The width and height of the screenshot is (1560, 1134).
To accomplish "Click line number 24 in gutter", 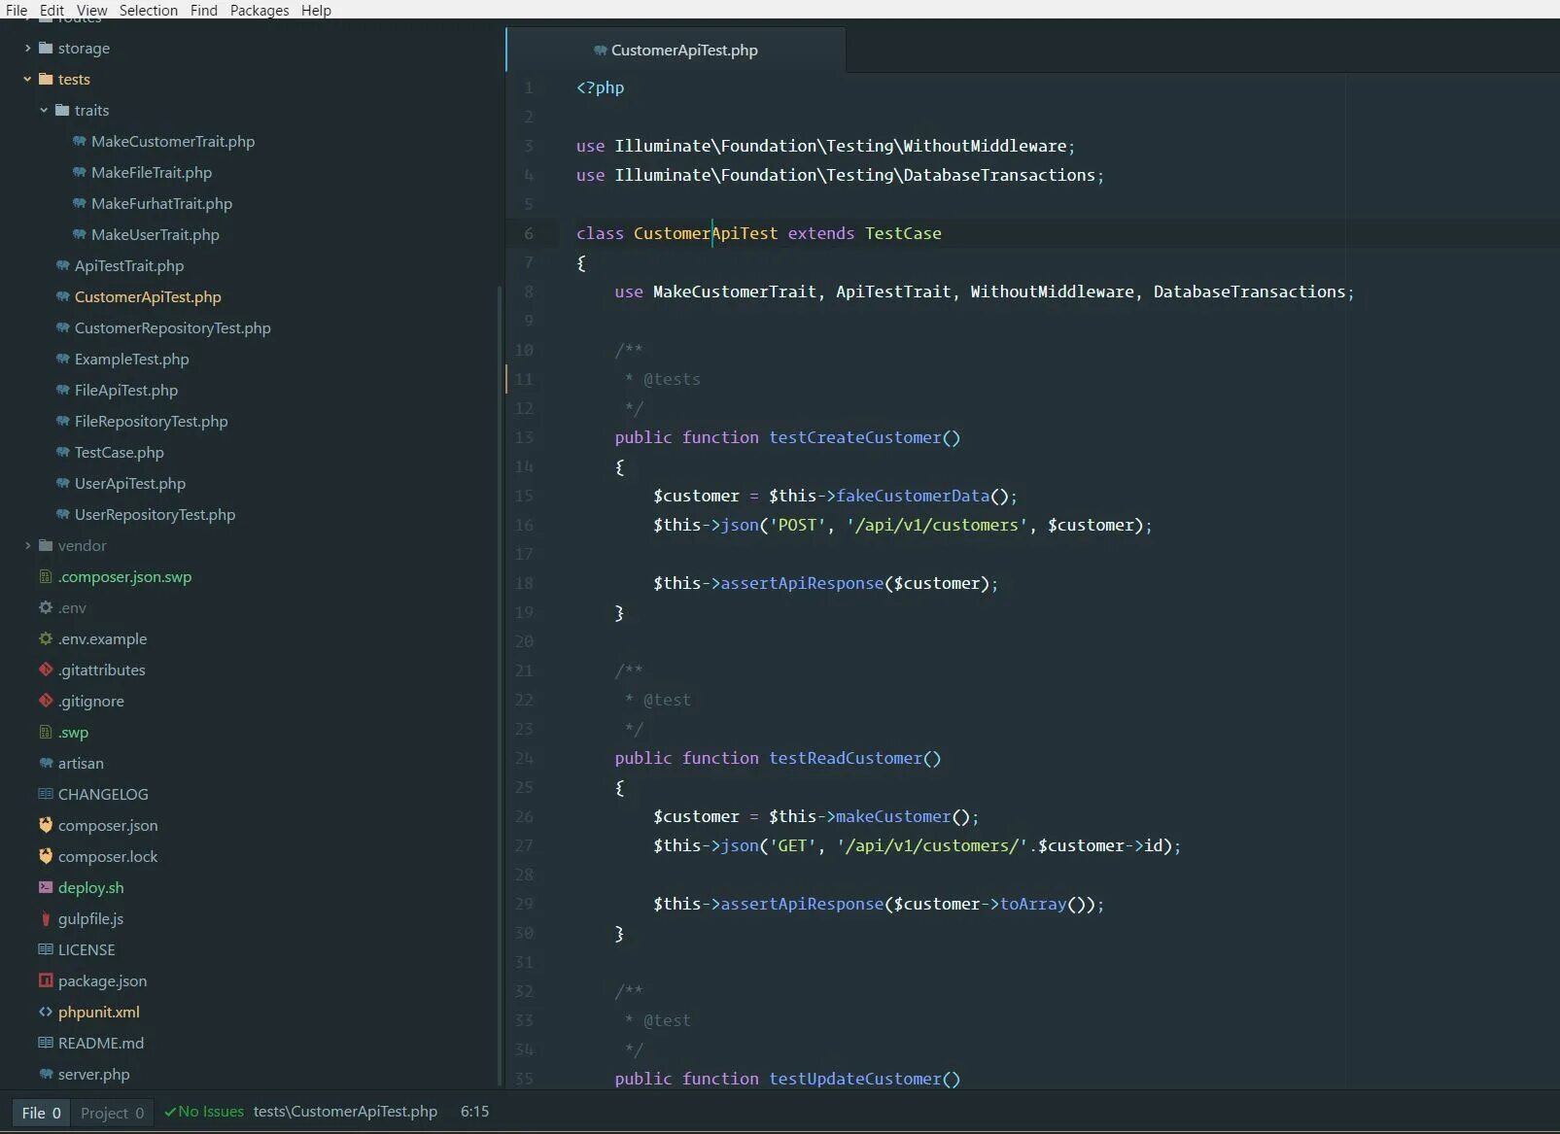I will [524, 758].
